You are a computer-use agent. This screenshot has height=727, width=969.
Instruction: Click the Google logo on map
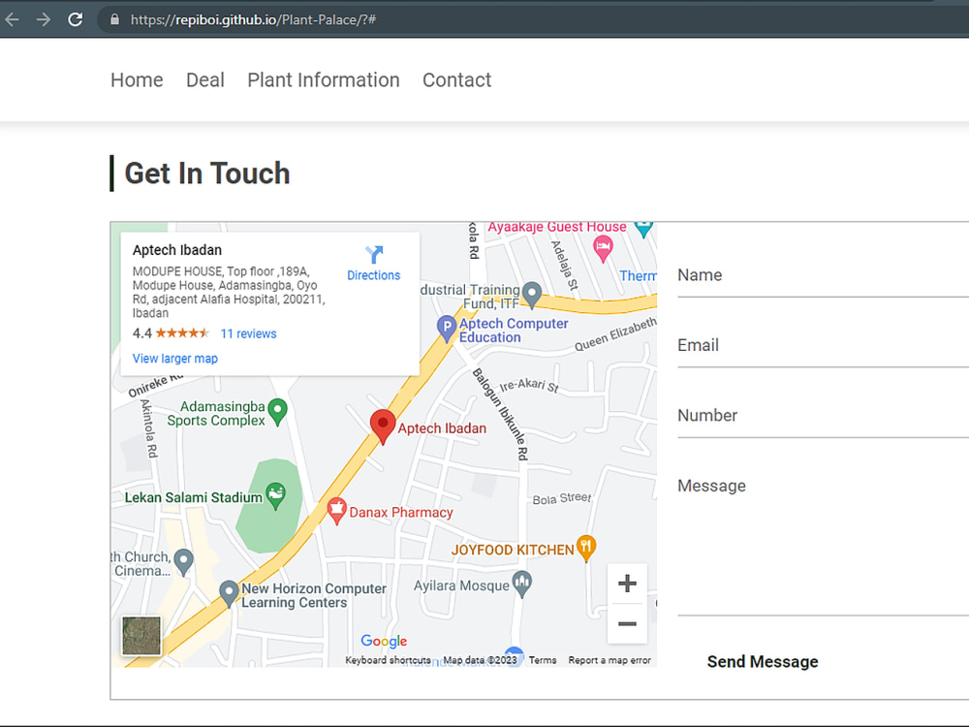[x=384, y=641]
